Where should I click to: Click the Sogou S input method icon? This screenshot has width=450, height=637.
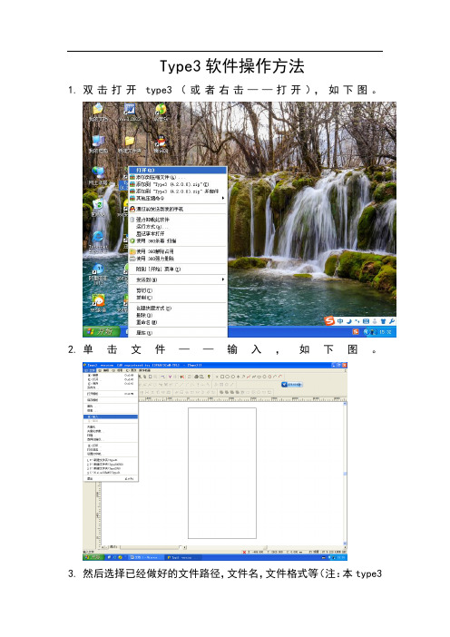[329, 321]
